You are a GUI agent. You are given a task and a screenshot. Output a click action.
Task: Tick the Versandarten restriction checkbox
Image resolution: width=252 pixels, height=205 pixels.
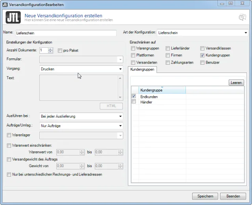(133, 62)
